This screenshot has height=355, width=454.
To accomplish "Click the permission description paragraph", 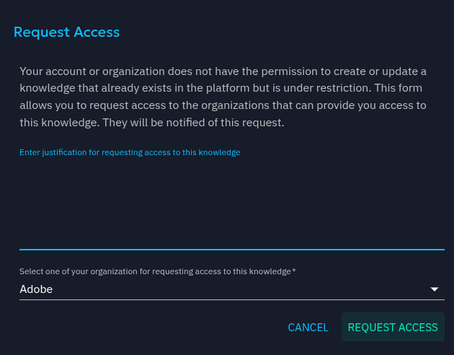I will point(223,97).
